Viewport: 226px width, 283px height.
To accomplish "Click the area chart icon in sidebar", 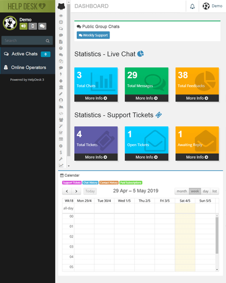I will point(61,107).
